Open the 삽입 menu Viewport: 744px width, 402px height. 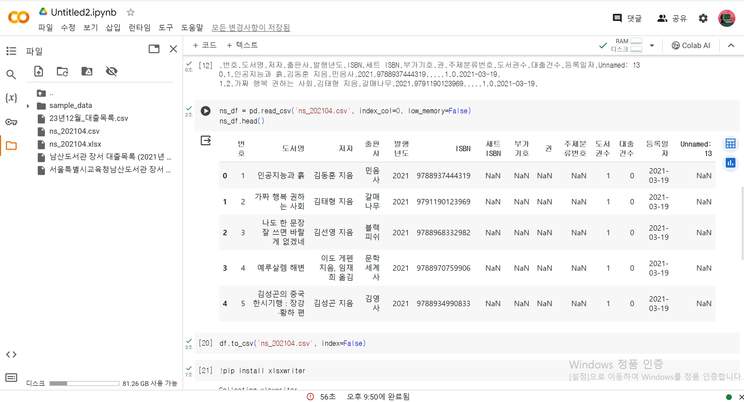click(113, 27)
